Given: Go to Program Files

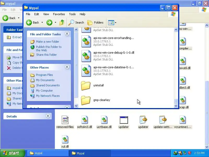Looking at the screenshot, I should click(x=44, y=75).
